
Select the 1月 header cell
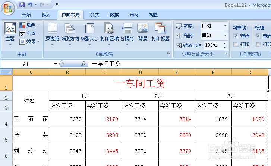pyautogui.click(x=86, y=96)
